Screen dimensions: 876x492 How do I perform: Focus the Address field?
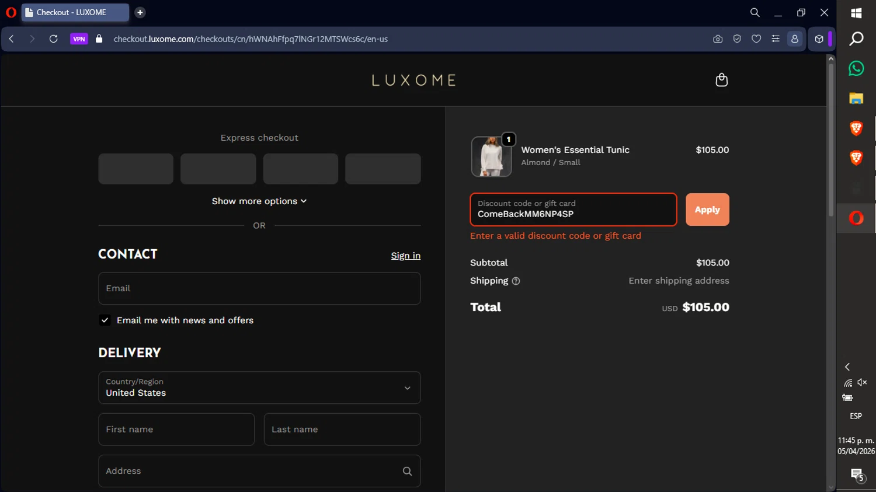point(259,471)
